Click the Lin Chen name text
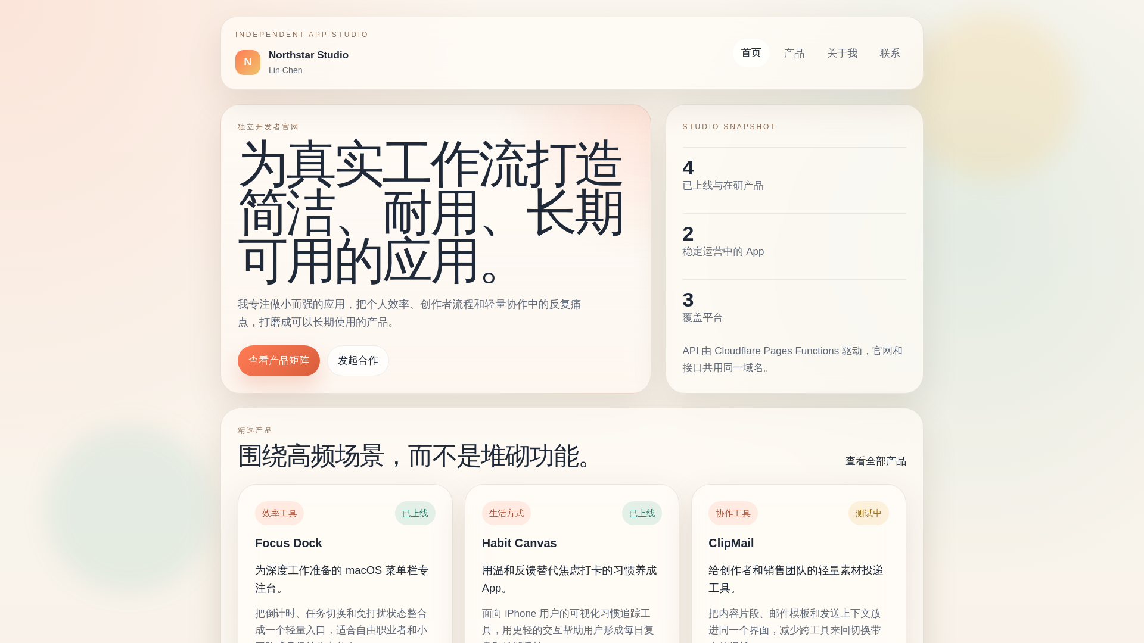1144x643 pixels. point(285,70)
